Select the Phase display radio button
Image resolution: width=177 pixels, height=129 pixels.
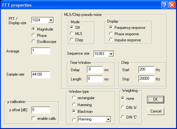[x=33, y=35]
